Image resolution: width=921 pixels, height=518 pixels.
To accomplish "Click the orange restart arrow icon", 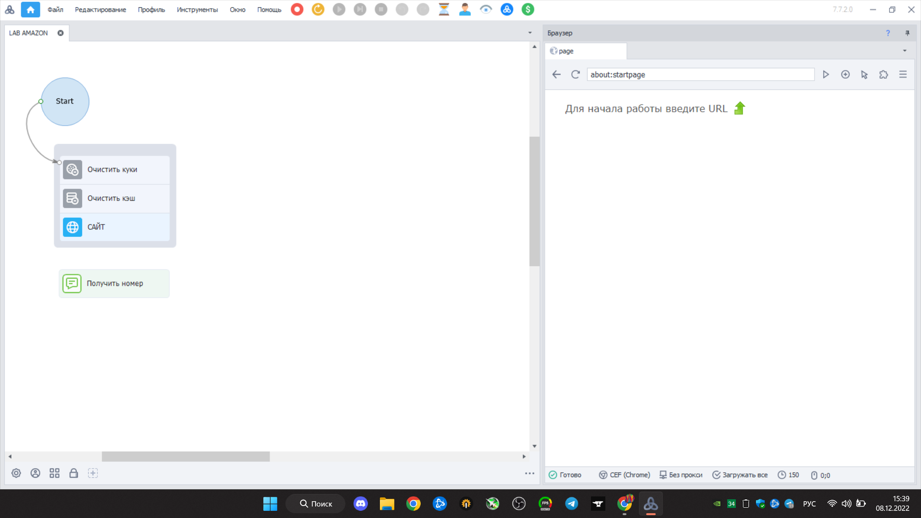I will coord(318,9).
